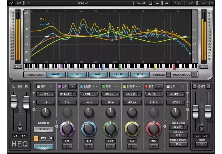Select the R channel button
The width and height of the screenshot is (222, 154).
[x=51, y=138]
